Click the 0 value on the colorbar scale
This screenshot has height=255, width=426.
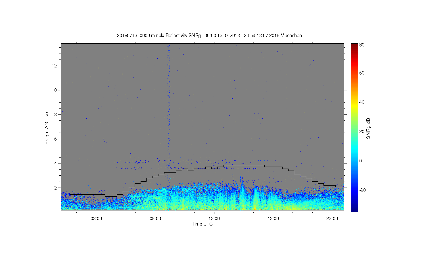[x=361, y=161]
